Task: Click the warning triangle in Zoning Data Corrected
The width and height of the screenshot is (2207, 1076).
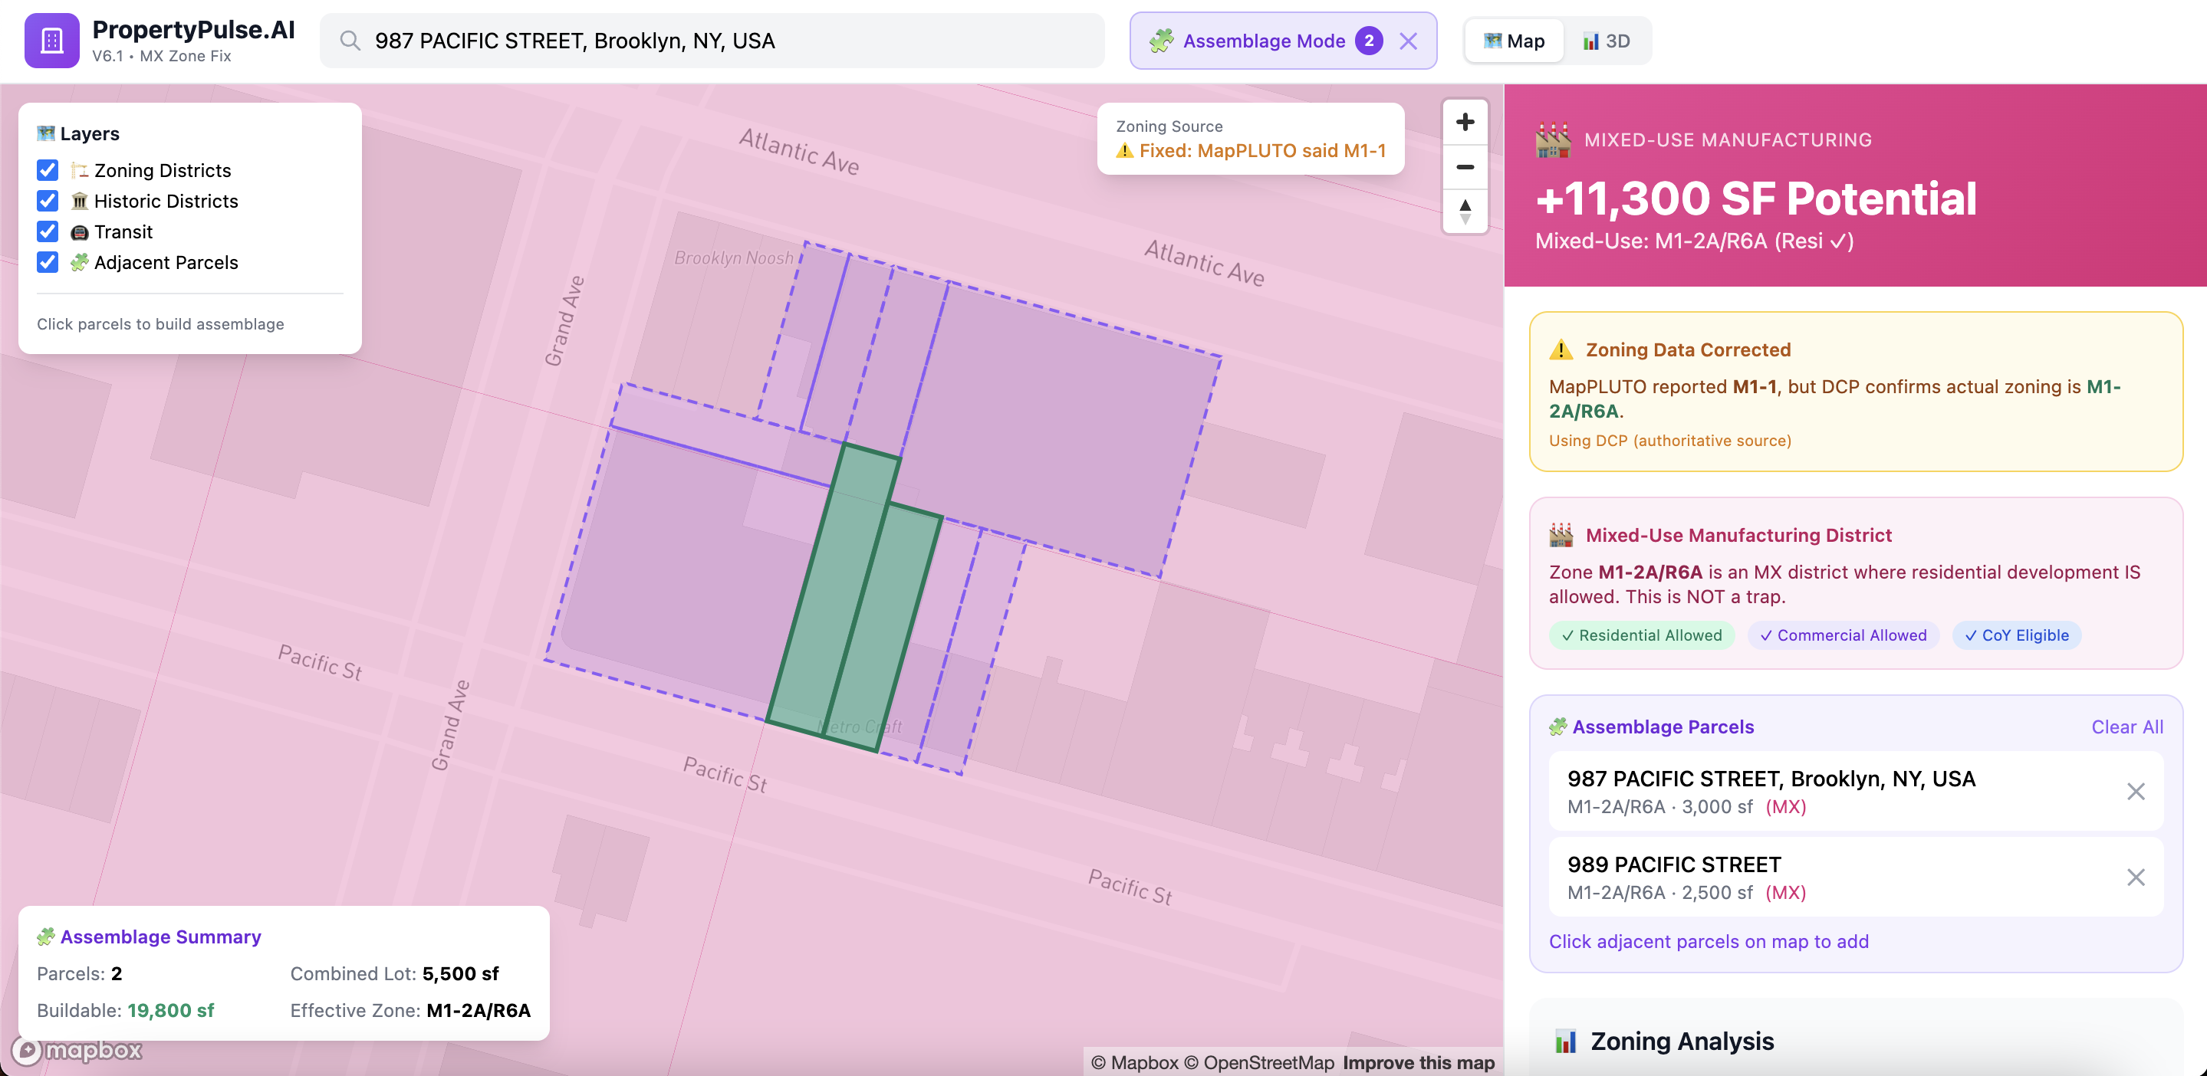Action: (x=1561, y=349)
